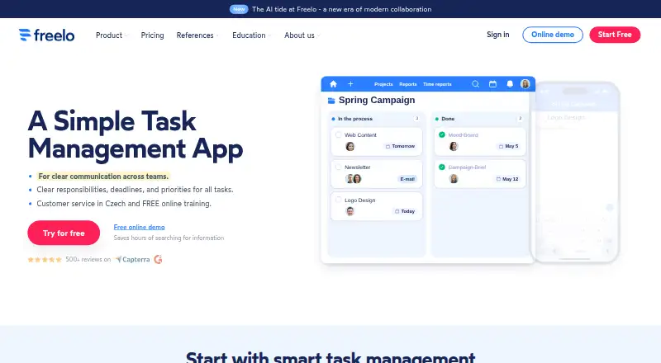Open search magnifier in app preview

coord(476,84)
